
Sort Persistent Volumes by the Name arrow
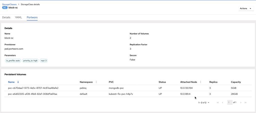(x=18, y=82)
